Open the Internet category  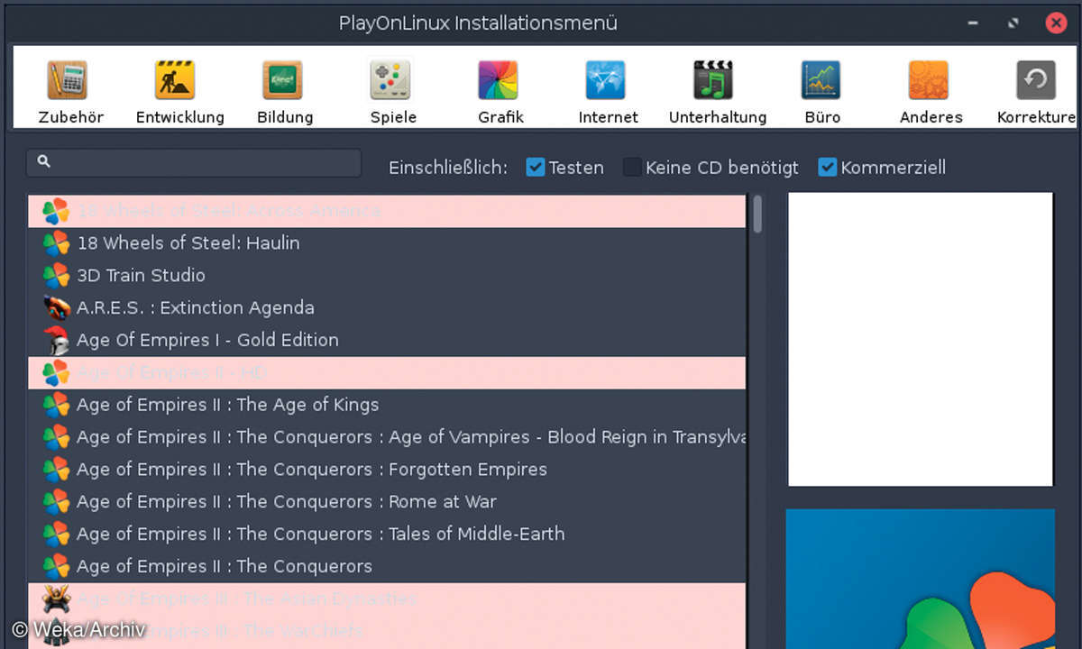pyautogui.click(x=605, y=81)
